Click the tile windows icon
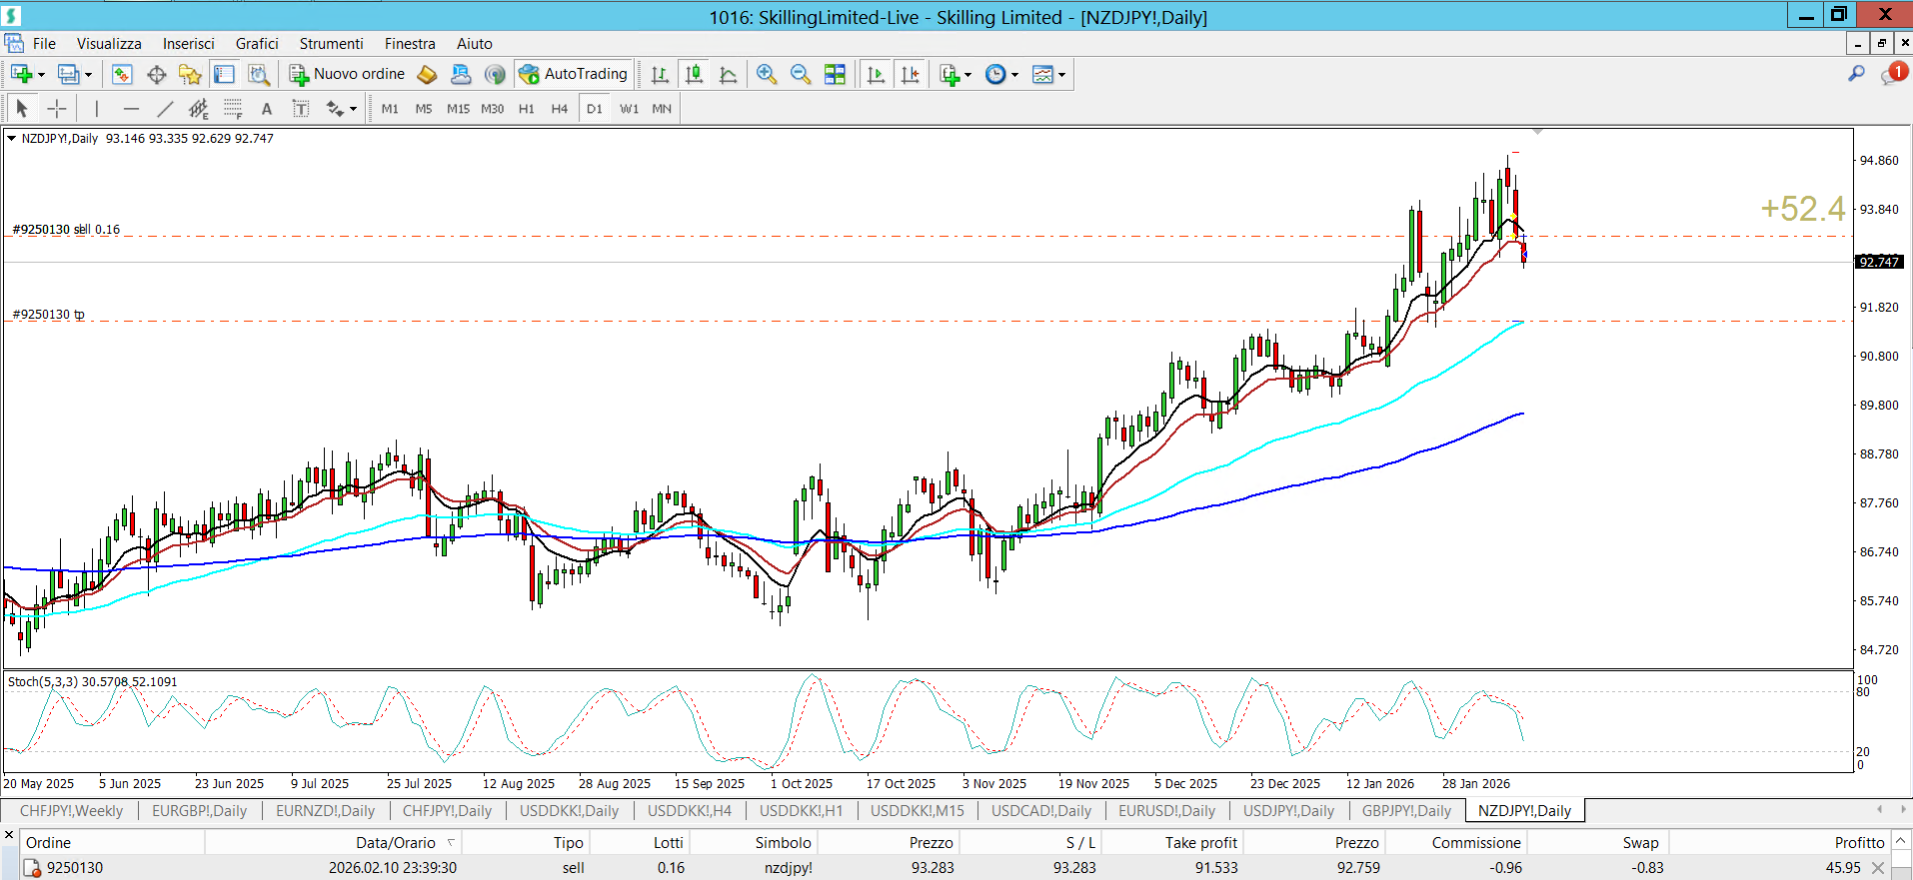The width and height of the screenshot is (1913, 880). point(835,74)
